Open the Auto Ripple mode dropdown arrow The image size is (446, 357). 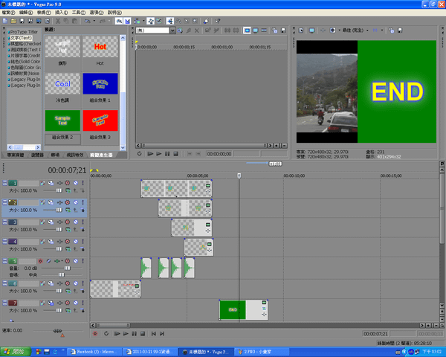pos(143,21)
